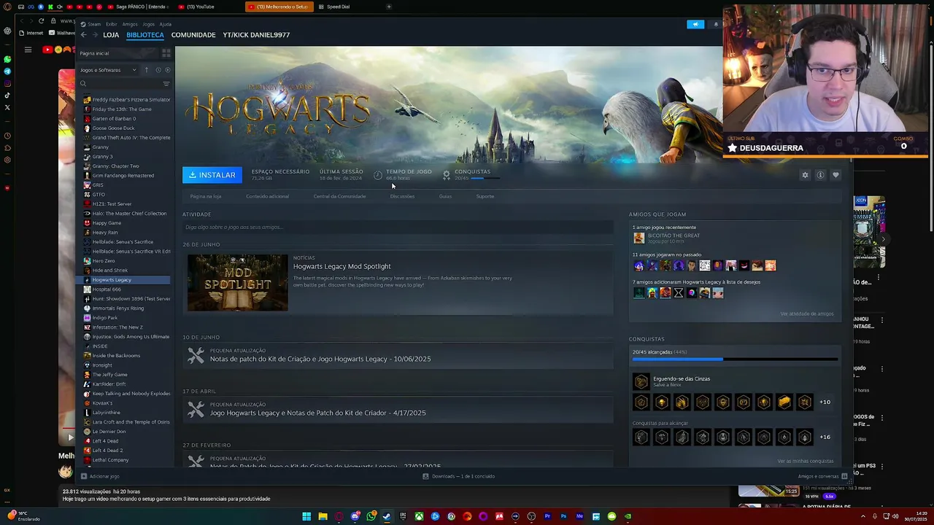
Task: Open Central da Comunidade link
Action: pos(339,196)
